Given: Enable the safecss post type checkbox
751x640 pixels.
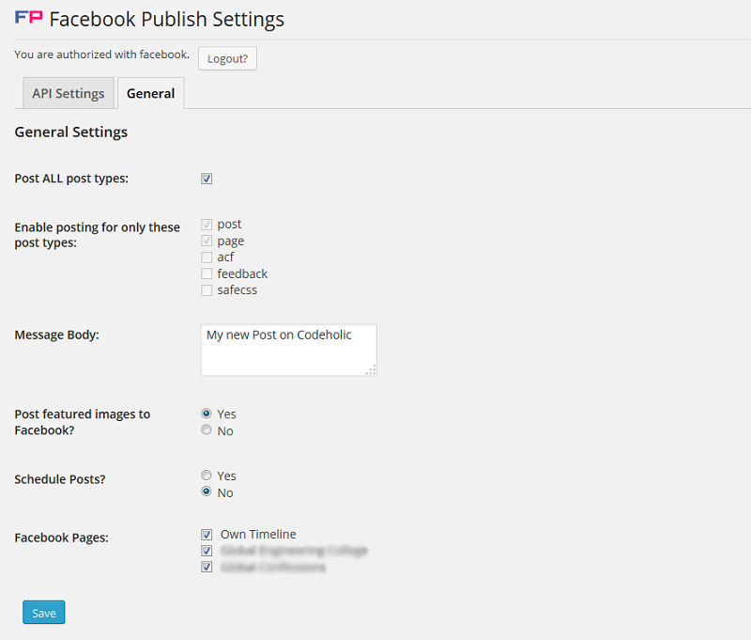Looking at the screenshot, I should coord(207,290).
